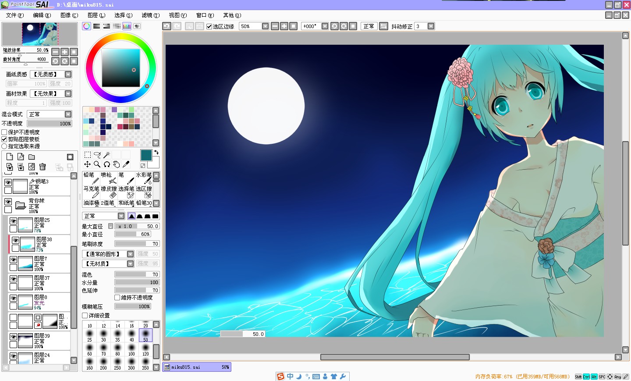This screenshot has height=381, width=631.
Task: Click the miku815.sai document tab
Action: (197, 367)
